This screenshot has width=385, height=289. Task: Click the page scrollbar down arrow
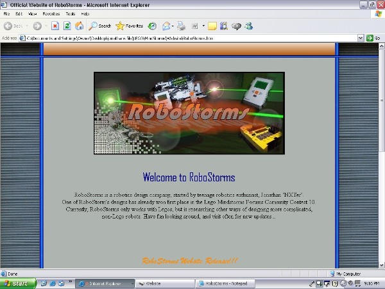[x=382, y=265]
